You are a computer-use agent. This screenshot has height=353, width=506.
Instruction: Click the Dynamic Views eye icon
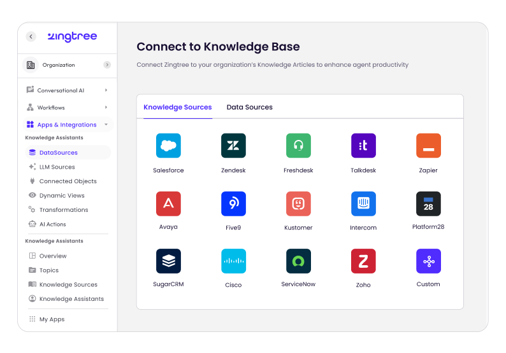(33, 195)
